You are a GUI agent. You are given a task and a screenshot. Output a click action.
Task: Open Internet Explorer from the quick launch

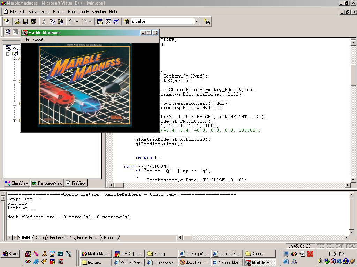pyautogui.click(x=36, y=261)
